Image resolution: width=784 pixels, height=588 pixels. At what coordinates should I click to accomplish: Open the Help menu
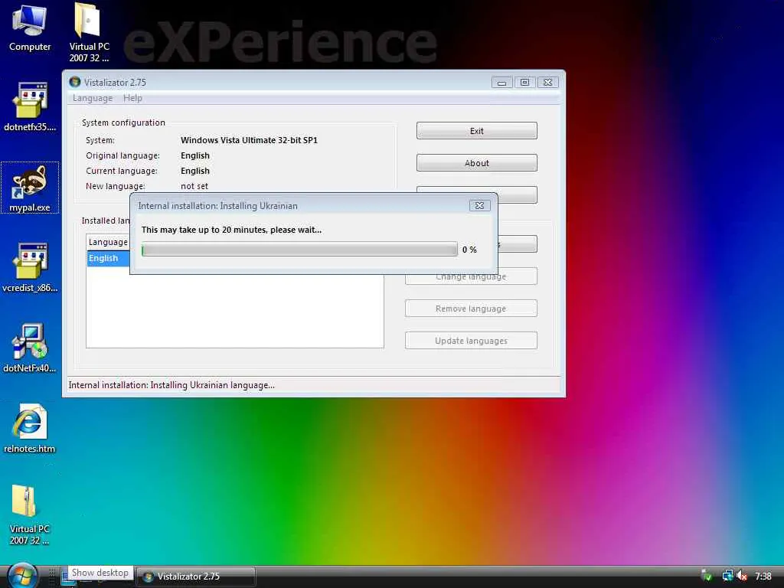pyautogui.click(x=132, y=98)
